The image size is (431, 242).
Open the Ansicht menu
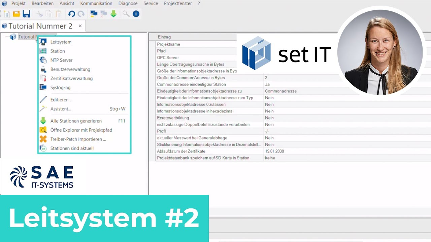click(67, 3)
